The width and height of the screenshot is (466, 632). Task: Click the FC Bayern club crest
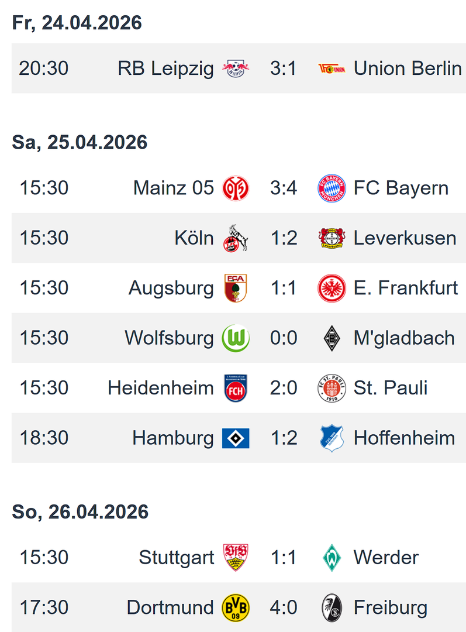coord(332,188)
